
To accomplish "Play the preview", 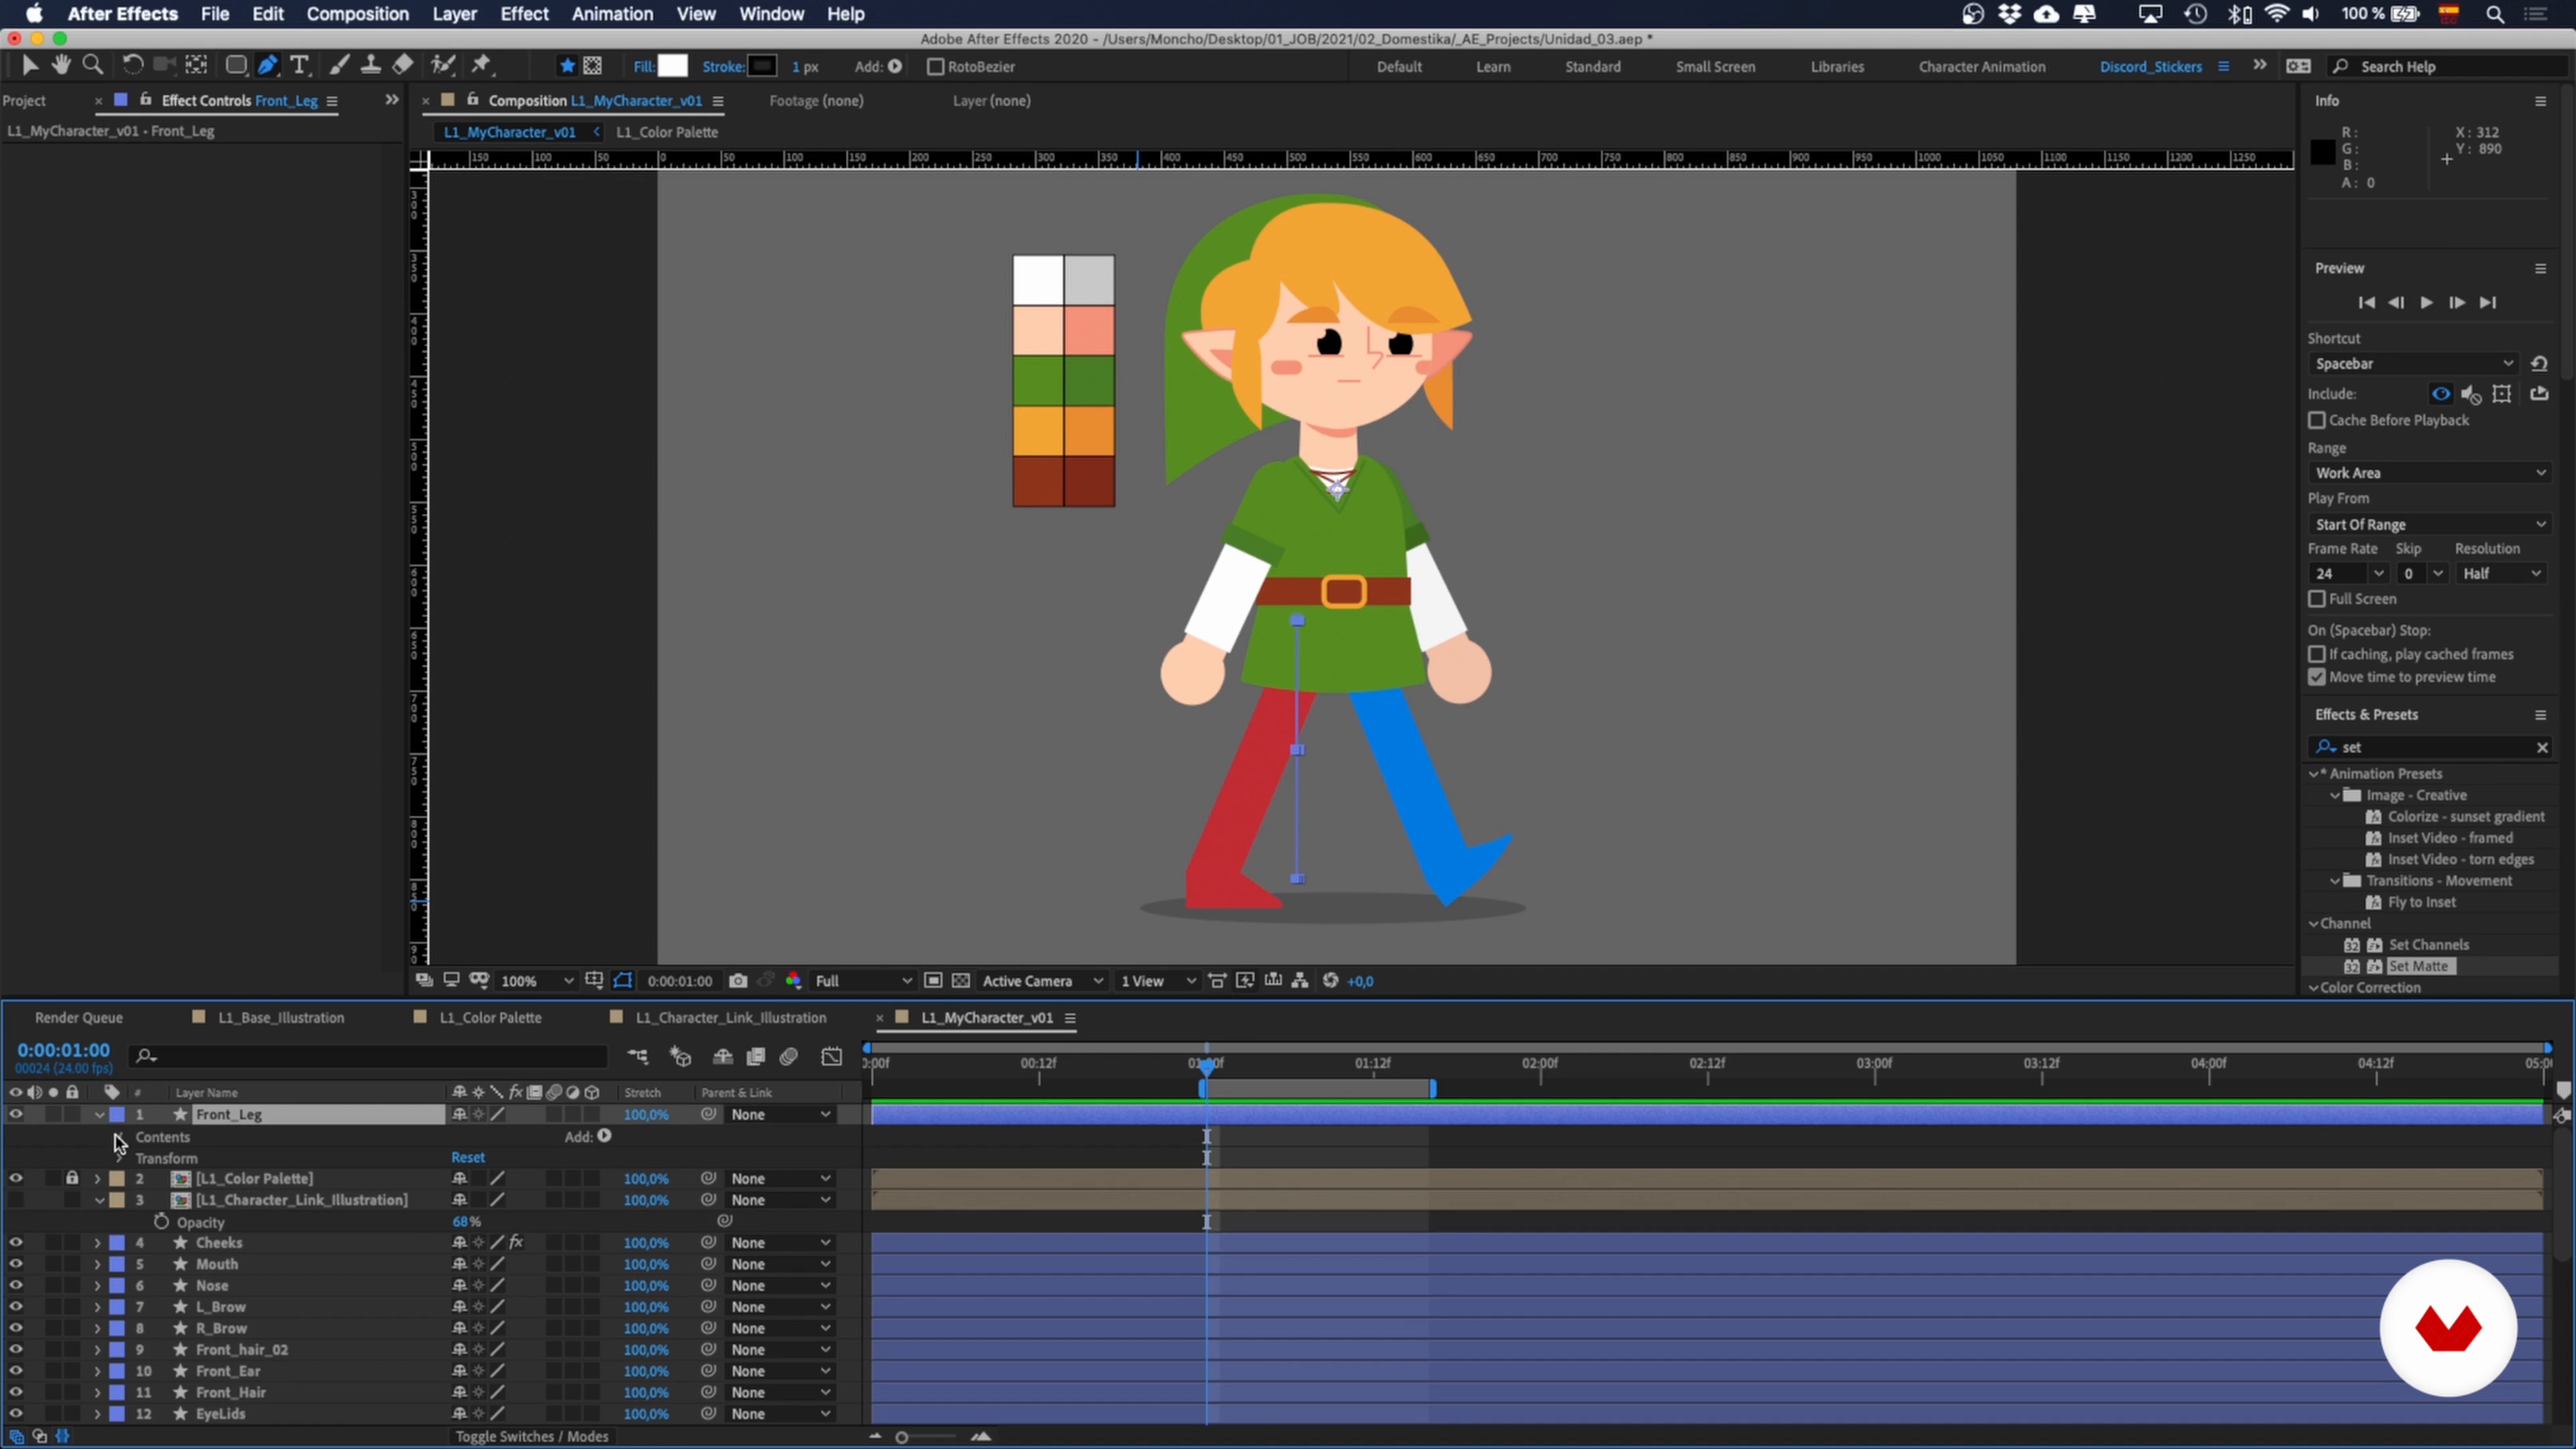I will point(2427,303).
